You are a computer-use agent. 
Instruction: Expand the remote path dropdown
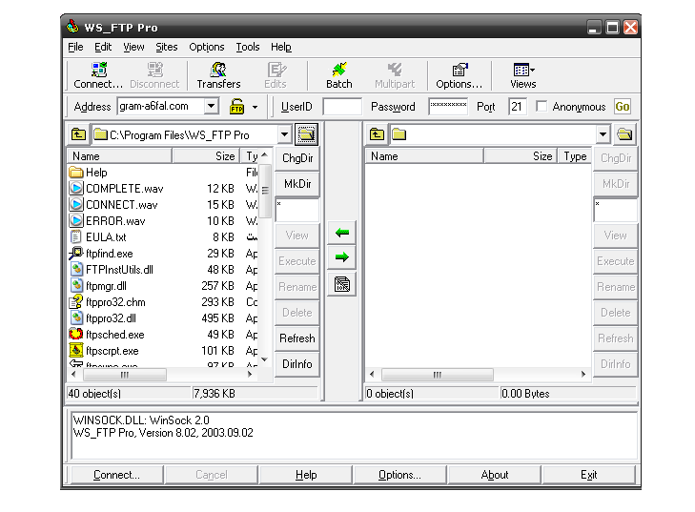[603, 134]
